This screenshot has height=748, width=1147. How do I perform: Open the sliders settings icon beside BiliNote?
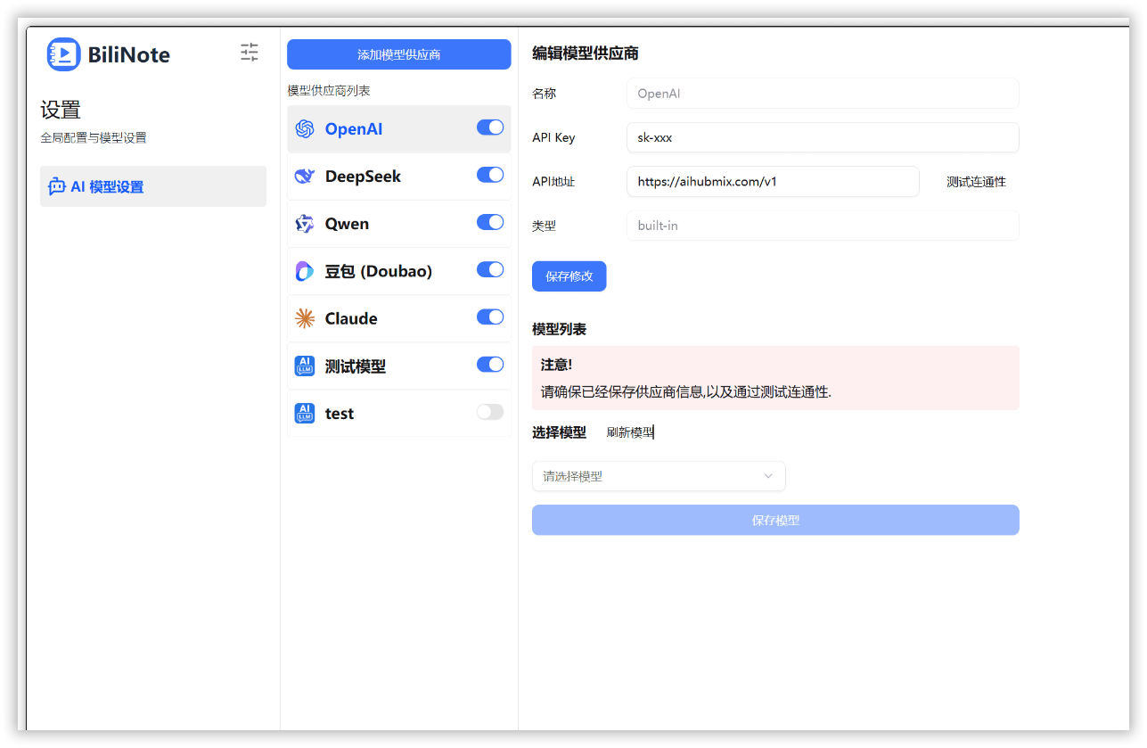tap(250, 53)
